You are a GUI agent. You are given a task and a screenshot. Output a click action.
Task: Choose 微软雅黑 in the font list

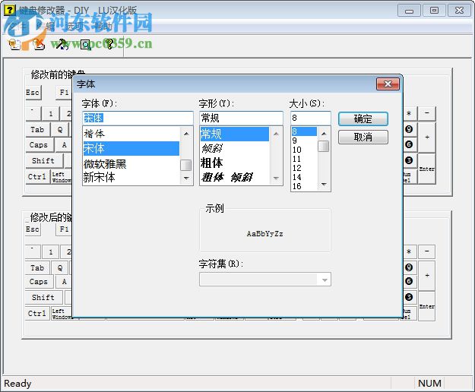coord(131,164)
